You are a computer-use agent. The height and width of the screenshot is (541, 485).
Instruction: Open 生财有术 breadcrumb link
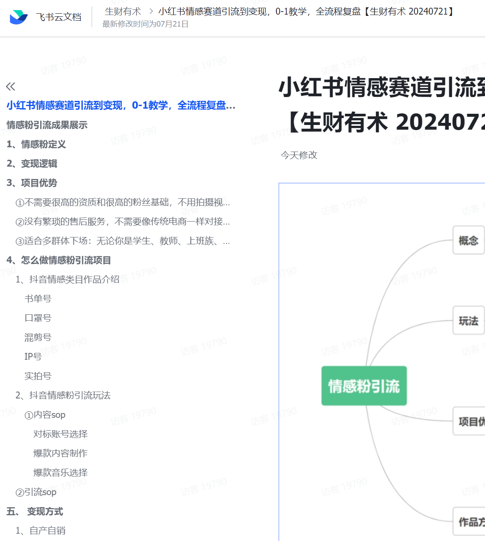pyautogui.click(x=123, y=12)
